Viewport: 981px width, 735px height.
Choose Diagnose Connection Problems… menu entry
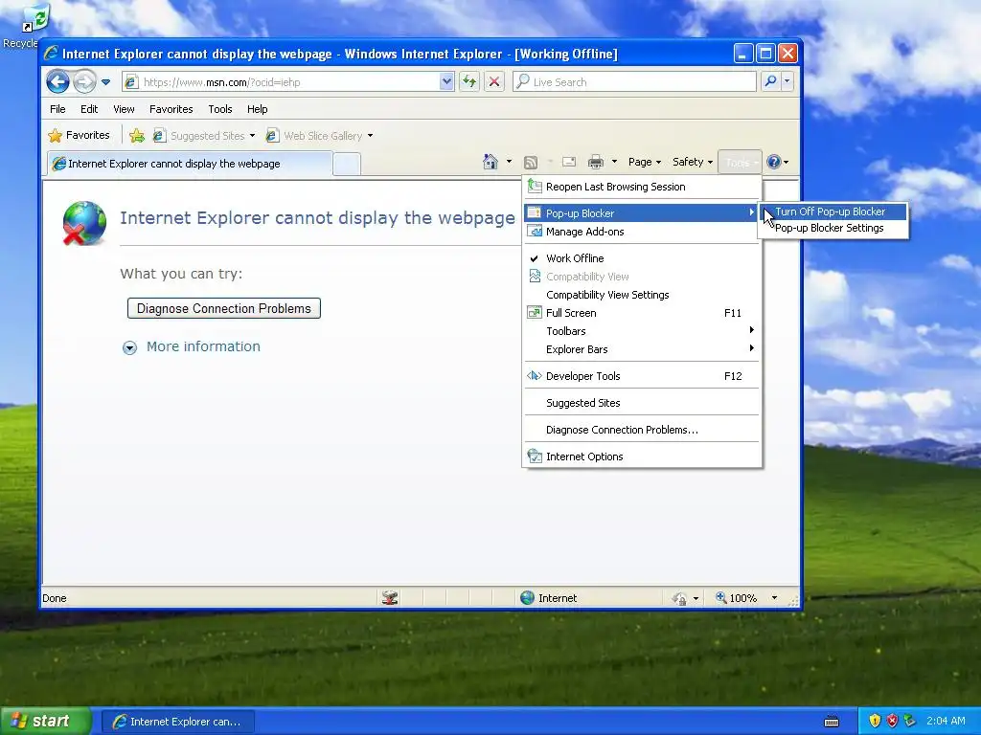point(642,430)
